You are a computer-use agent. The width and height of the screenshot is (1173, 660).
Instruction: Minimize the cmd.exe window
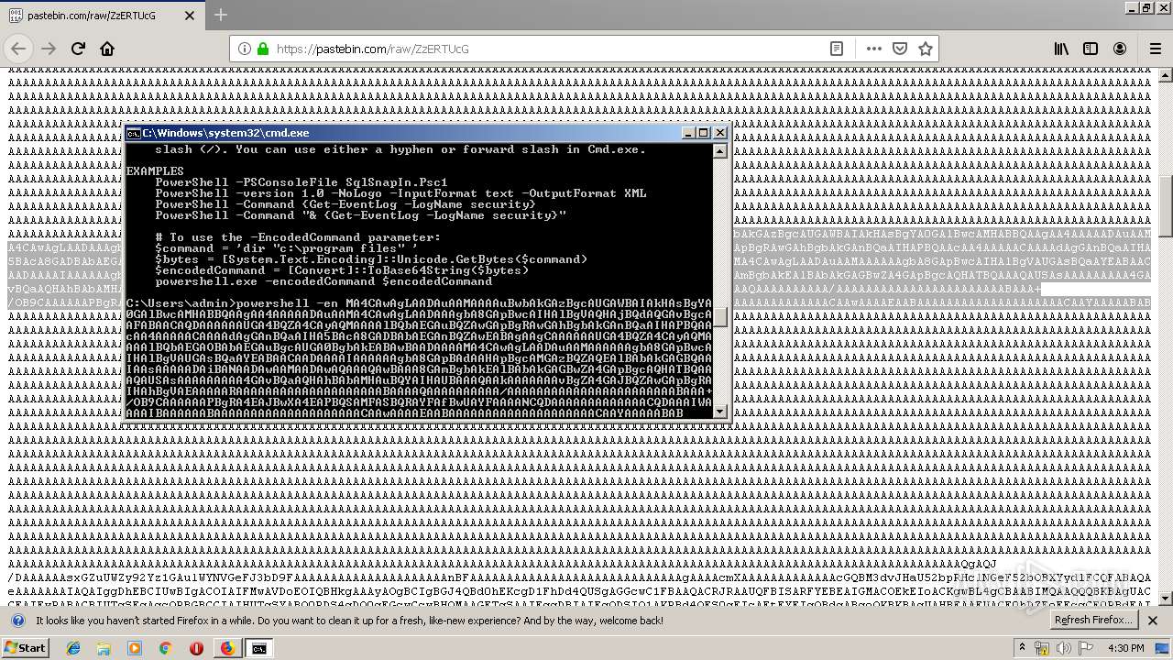(x=689, y=133)
